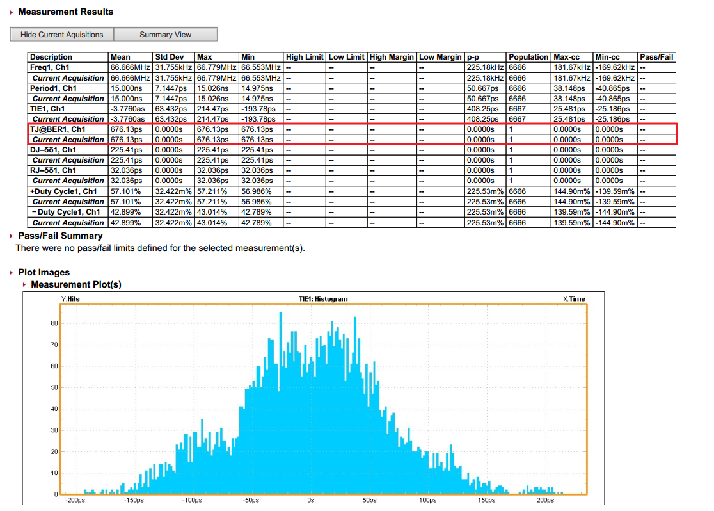Click the Y:Hits axis label

pyautogui.click(x=70, y=299)
